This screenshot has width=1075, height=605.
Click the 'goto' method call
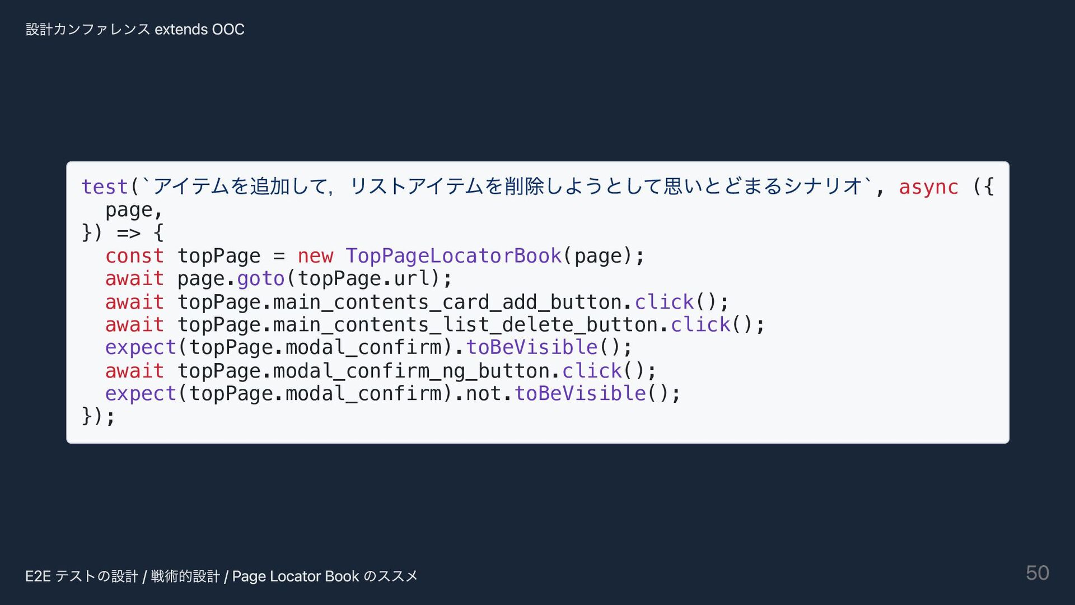(x=261, y=278)
